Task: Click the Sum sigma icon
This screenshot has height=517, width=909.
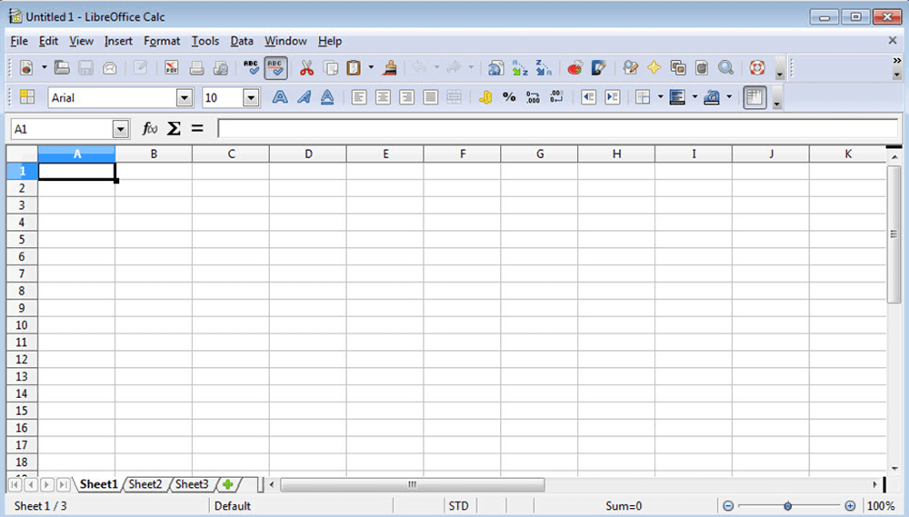Action: click(x=174, y=129)
